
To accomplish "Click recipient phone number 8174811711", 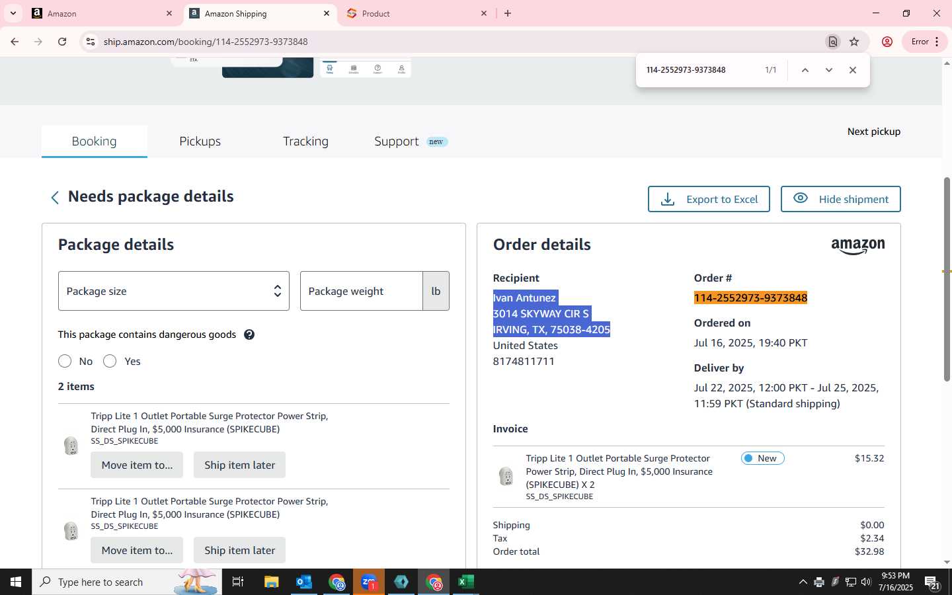I will coord(524,362).
